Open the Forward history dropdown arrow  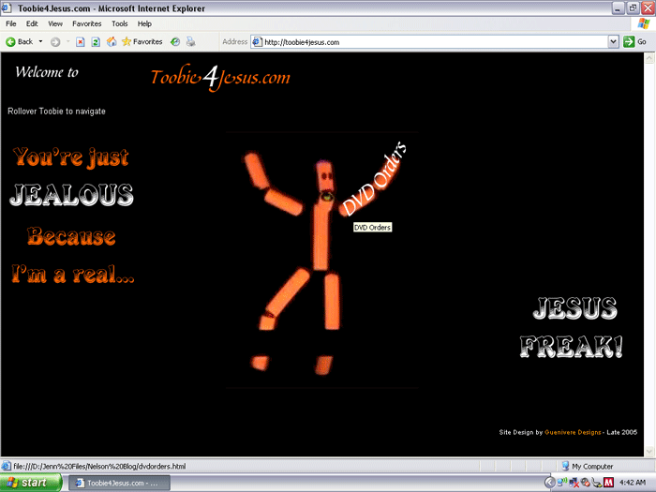67,42
